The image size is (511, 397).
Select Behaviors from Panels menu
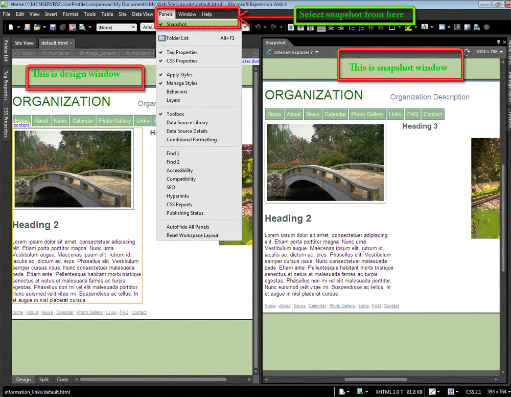[x=199, y=92]
